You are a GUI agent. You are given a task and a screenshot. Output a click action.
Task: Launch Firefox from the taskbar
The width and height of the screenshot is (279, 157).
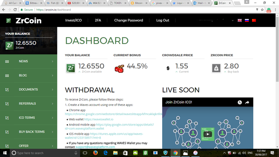click(95, 153)
